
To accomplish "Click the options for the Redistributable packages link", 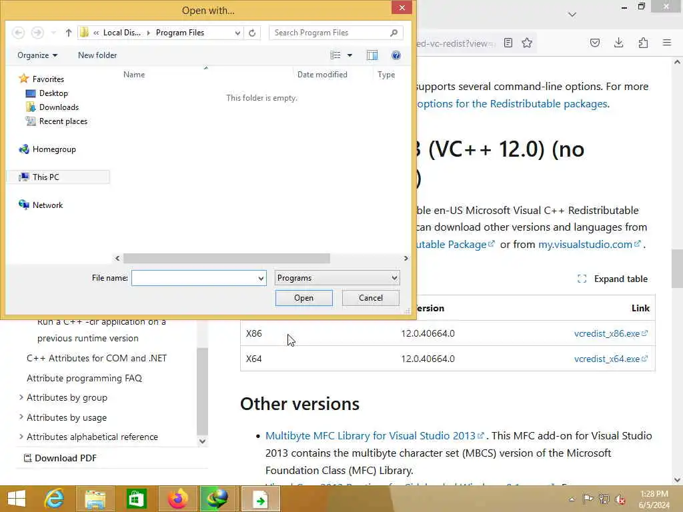I will click(x=512, y=103).
